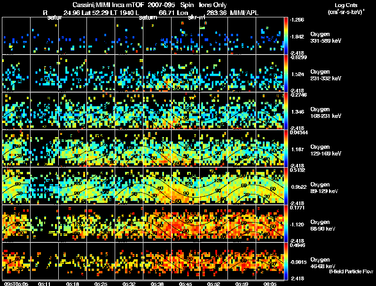Click the B-field Particle Flow label

[x=351, y=271]
